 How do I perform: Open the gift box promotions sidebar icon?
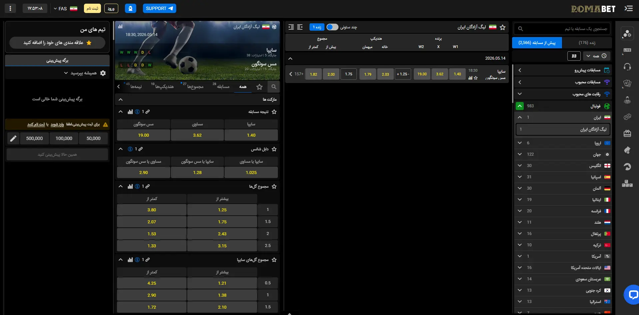(627, 133)
